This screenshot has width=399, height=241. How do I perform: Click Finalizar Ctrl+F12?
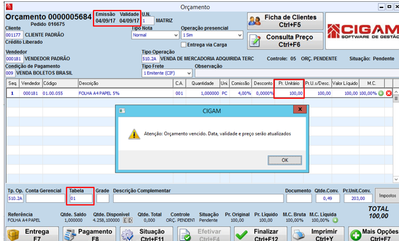[261, 234]
